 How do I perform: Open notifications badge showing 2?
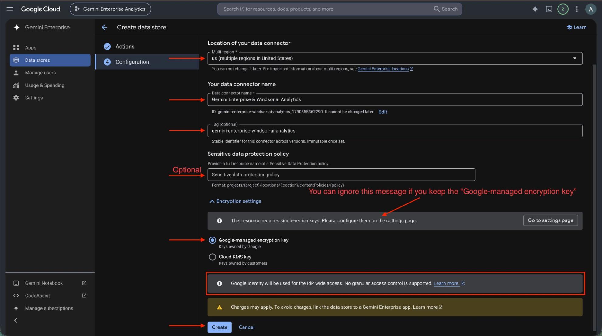pos(563,9)
